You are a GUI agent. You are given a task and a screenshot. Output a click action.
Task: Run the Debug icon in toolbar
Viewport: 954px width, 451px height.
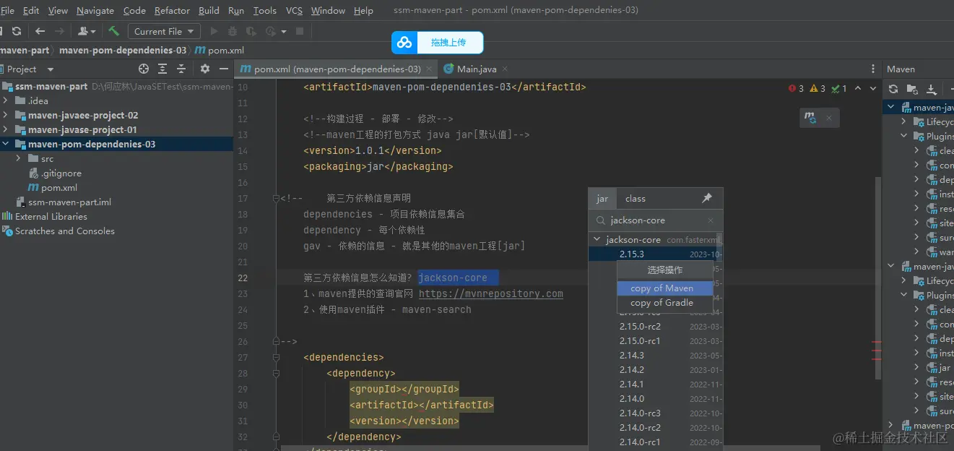coord(231,31)
